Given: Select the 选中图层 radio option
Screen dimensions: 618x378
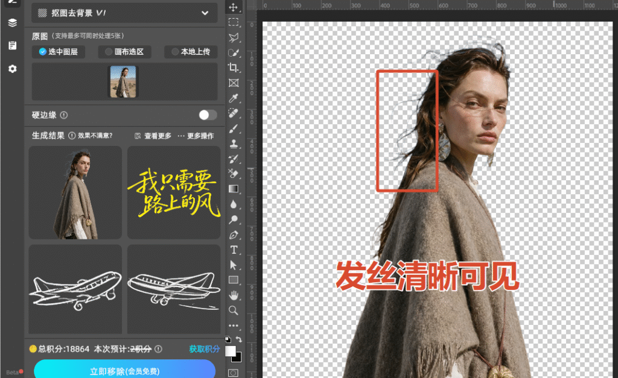Looking at the screenshot, I should (59, 52).
